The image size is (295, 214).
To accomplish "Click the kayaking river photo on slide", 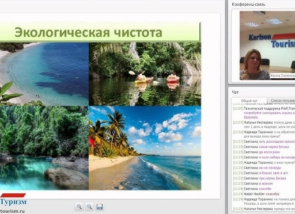I will tap(145, 74).
